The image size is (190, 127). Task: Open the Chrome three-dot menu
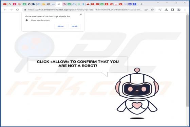[185, 10]
